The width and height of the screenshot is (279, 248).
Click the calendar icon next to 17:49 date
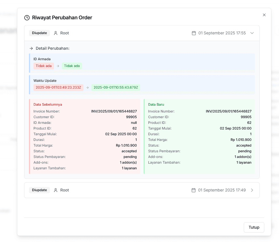point(194,190)
